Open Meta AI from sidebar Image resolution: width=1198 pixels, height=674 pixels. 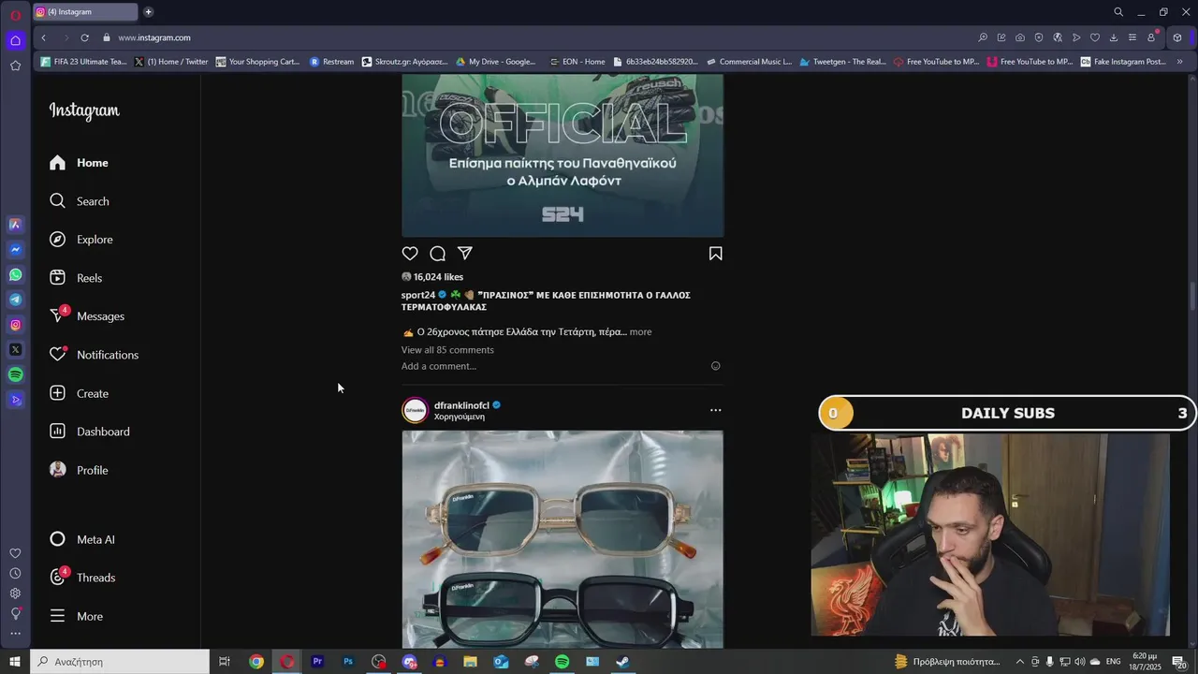tap(82, 539)
